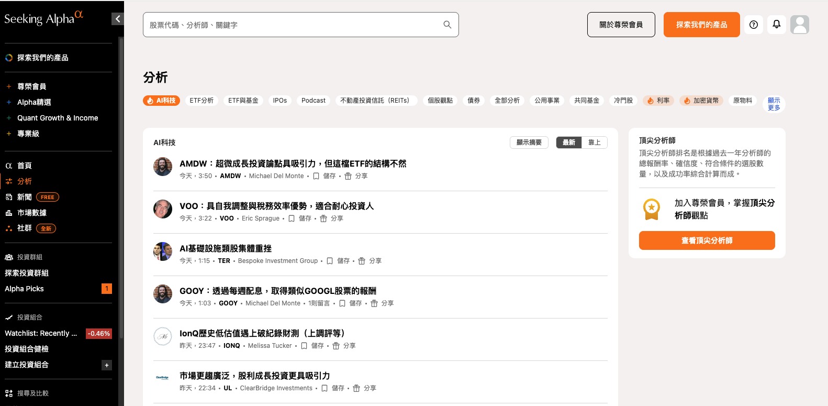Image resolution: width=828 pixels, height=406 pixels.
Task: Click bookmark icon for the AMDW article
Action: (316, 176)
